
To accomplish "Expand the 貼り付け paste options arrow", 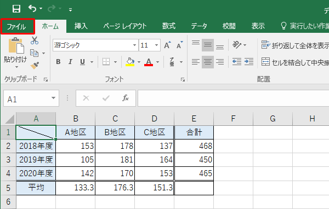I will coord(16,67).
